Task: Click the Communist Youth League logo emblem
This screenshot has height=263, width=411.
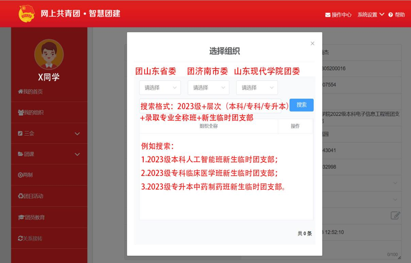Action: (x=26, y=13)
